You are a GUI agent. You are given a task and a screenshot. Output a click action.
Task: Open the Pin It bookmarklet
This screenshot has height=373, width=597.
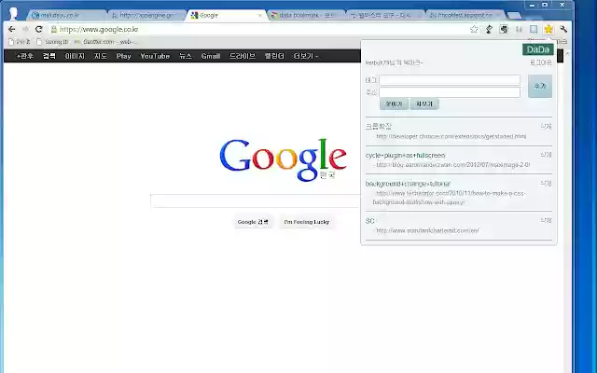pyautogui.click(x=19, y=42)
